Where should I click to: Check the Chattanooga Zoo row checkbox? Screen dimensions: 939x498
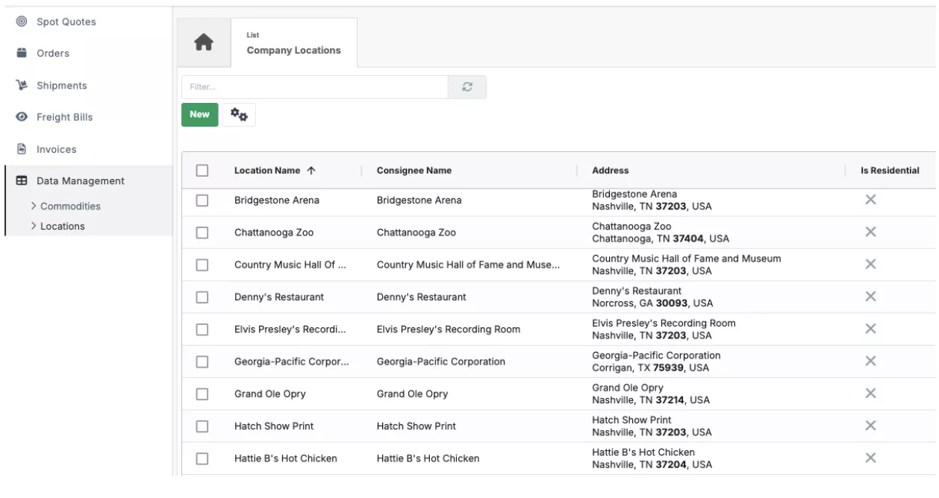coord(202,233)
